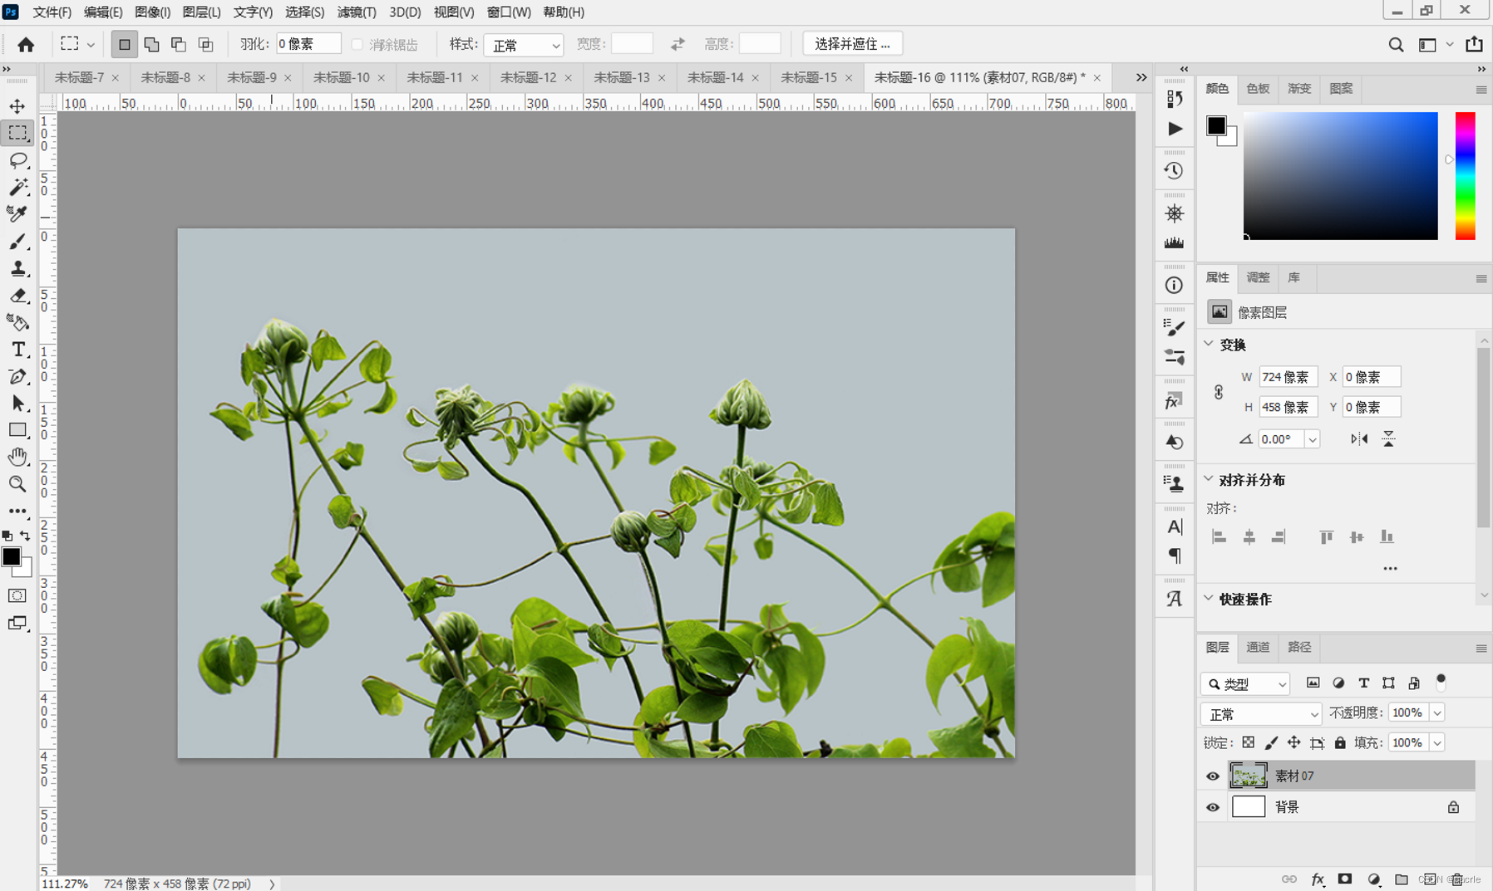Click the 羽化 feather input field
Screen dimensions: 1493x891
pyautogui.click(x=308, y=44)
